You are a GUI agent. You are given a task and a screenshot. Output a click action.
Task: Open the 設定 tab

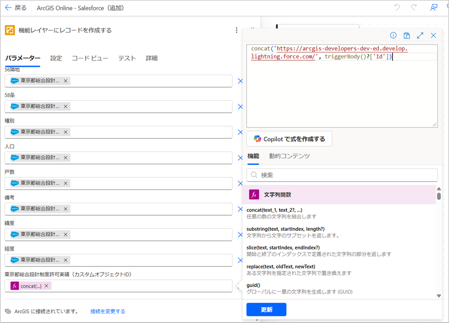pos(56,58)
